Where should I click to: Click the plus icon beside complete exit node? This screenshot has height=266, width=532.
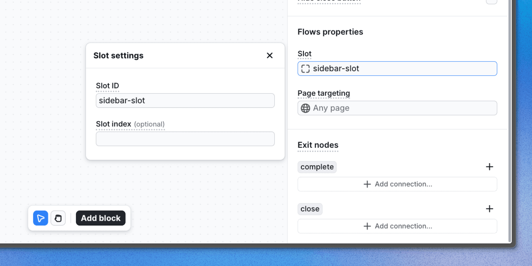(x=489, y=167)
